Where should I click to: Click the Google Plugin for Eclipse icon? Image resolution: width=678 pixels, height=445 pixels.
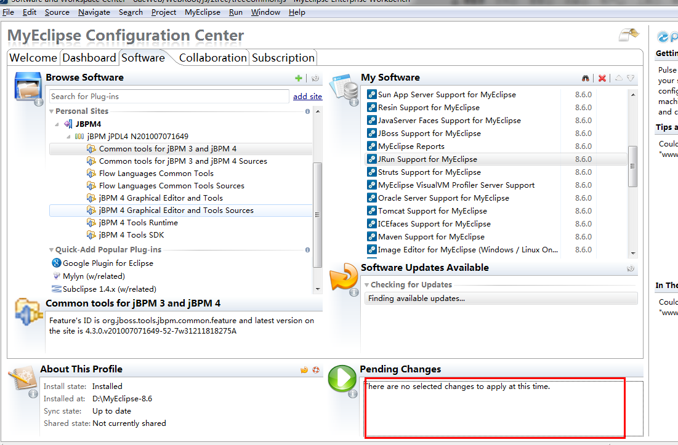tap(56, 263)
